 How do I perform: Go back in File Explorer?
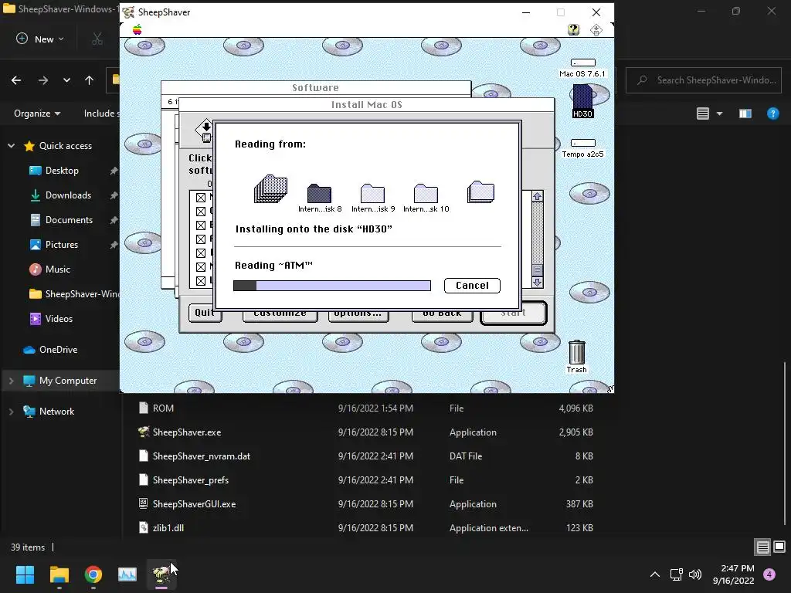click(x=16, y=80)
